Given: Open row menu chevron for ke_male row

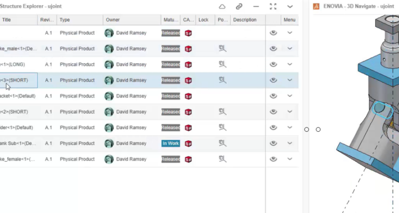Looking at the screenshot, I should click(x=289, y=49).
